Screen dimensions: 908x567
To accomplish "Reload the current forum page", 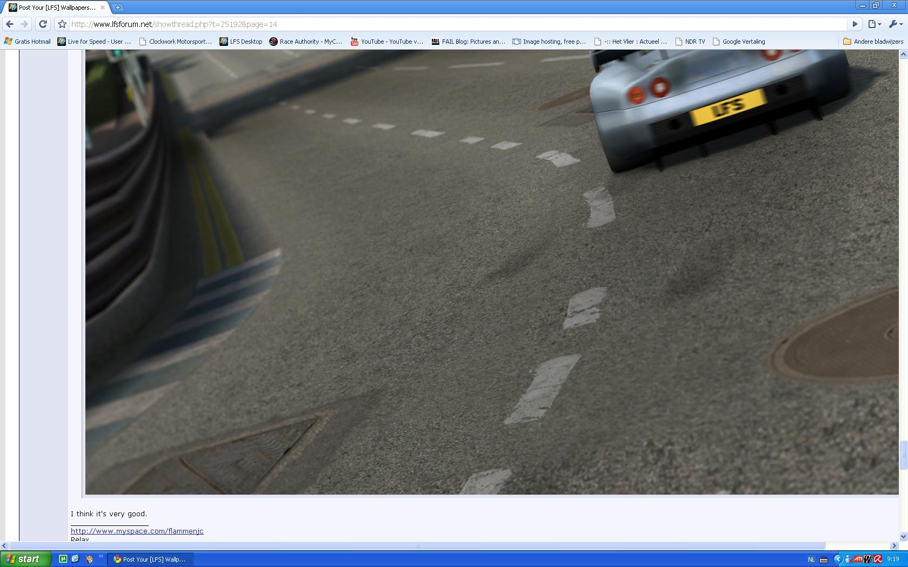I will point(43,24).
